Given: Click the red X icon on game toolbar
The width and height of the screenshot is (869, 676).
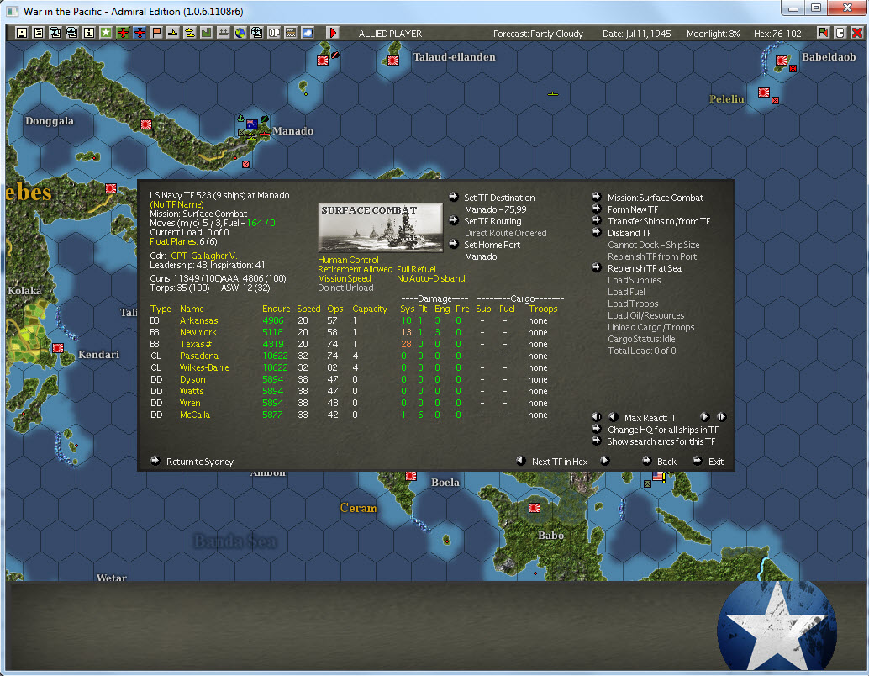Looking at the screenshot, I should [856, 34].
